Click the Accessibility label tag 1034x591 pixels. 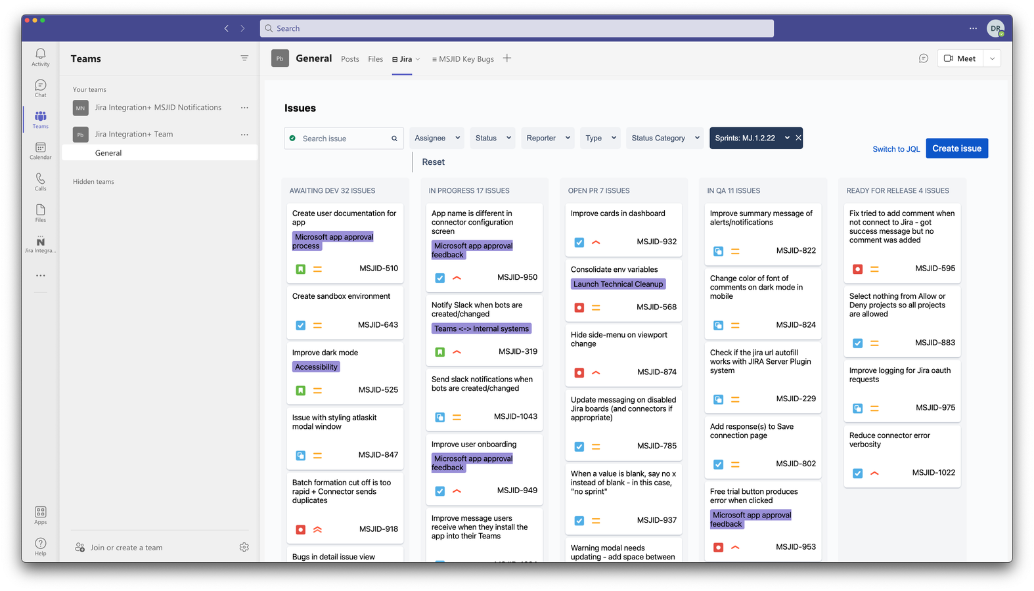[316, 367]
